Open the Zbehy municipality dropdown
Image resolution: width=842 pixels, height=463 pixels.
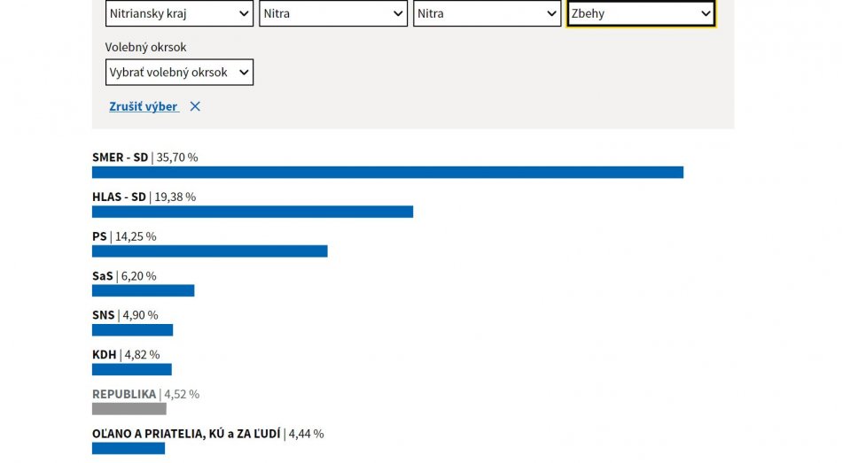tap(641, 14)
